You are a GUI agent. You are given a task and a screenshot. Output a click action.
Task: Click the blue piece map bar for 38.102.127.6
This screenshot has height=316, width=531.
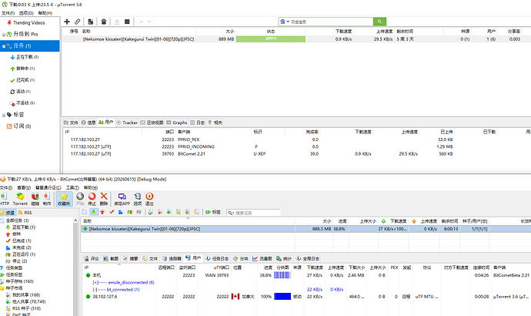[282, 297]
